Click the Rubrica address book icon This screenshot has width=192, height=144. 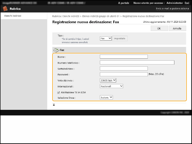[5, 9]
